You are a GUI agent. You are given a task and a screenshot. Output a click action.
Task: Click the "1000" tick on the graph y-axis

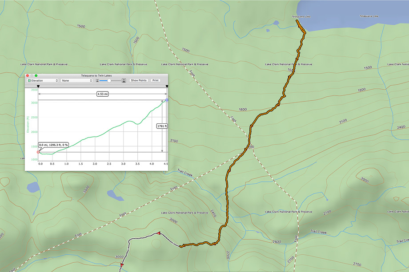click(x=34, y=160)
